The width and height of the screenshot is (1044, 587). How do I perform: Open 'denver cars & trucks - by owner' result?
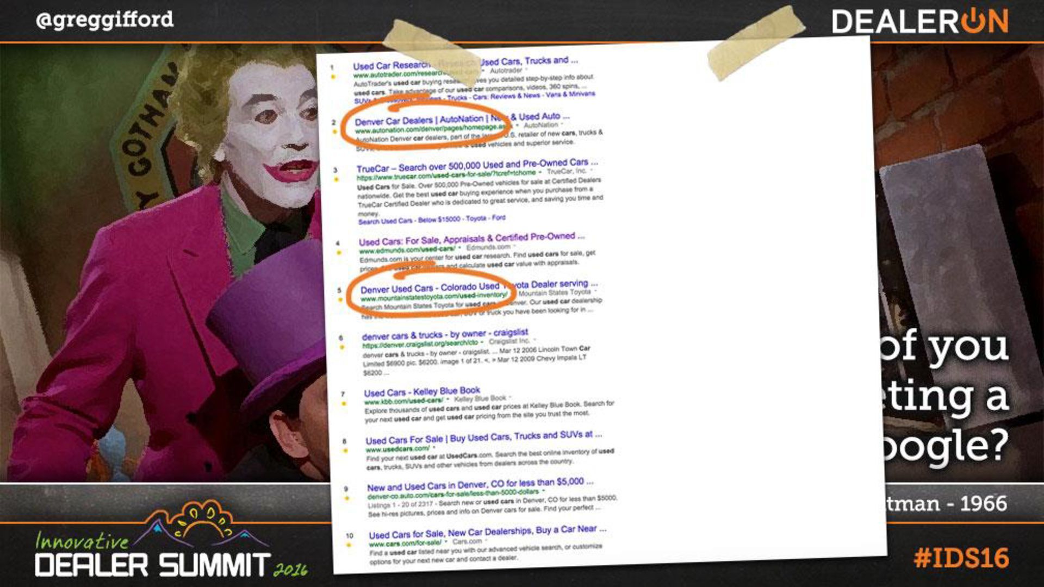445,334
